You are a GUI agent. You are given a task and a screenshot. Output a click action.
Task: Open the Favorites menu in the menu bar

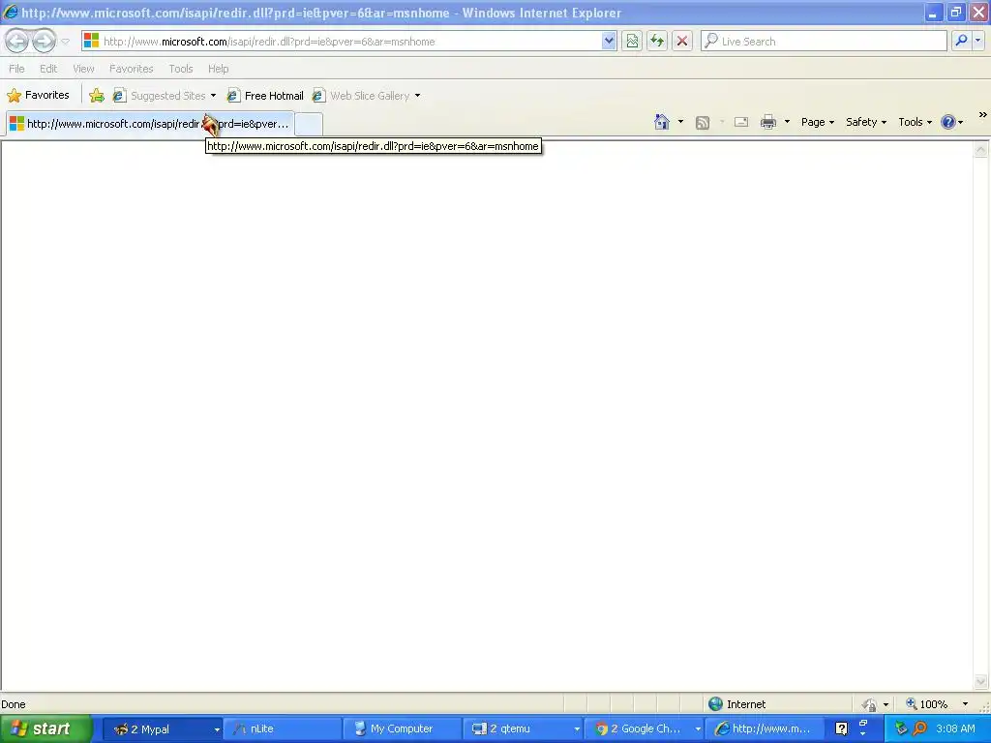click(x=131, y=69)
